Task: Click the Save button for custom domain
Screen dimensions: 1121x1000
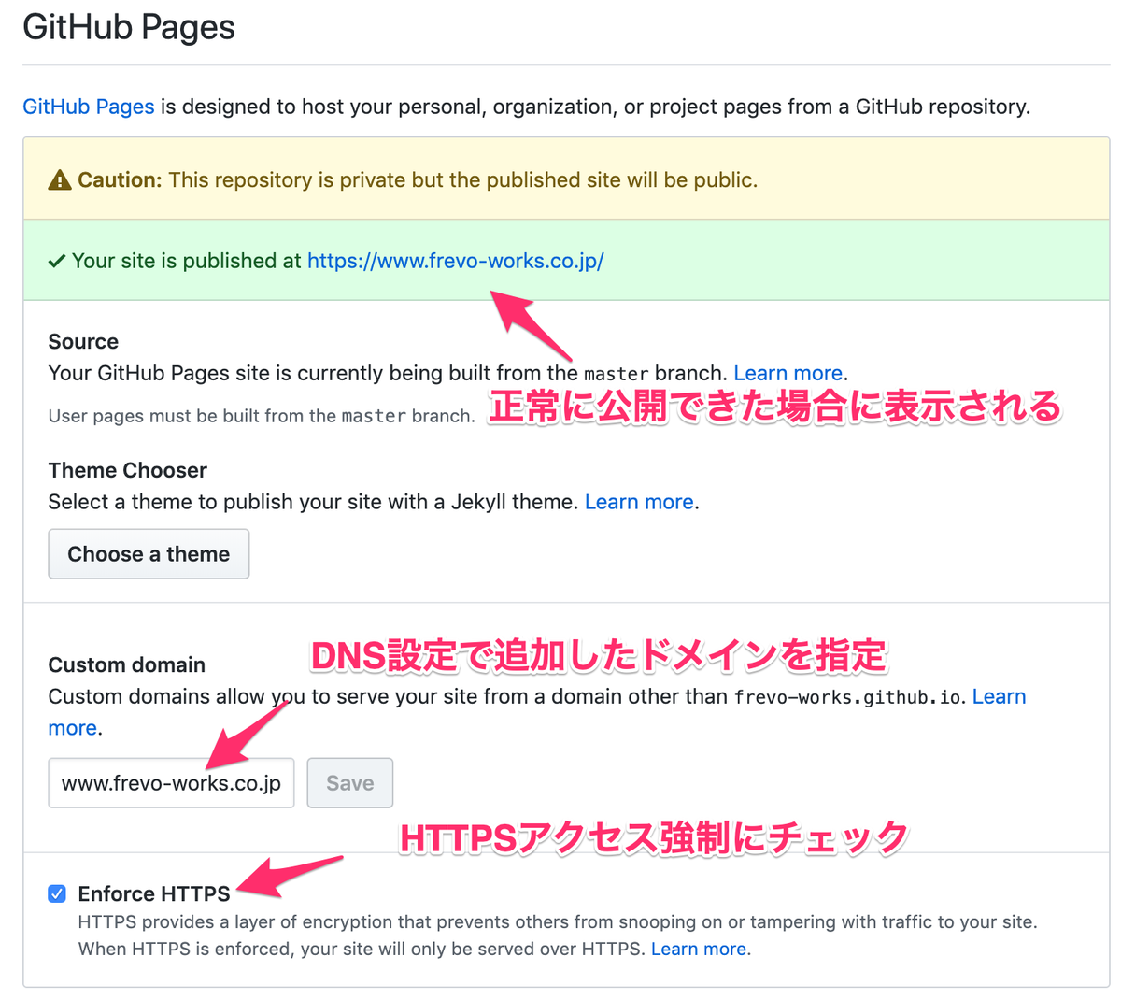Action: pos(350,783)
